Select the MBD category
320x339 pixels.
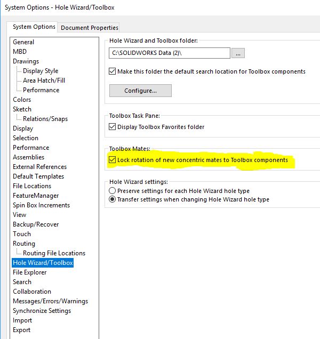[20, 52]
